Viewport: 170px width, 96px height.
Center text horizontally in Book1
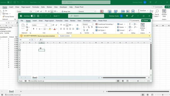pyautogui.click(x=64, y=29)
